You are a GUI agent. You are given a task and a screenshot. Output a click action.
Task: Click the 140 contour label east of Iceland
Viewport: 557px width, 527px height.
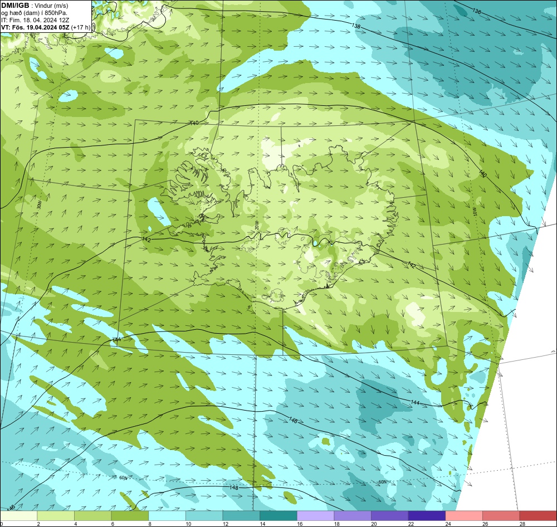[482, 173]
